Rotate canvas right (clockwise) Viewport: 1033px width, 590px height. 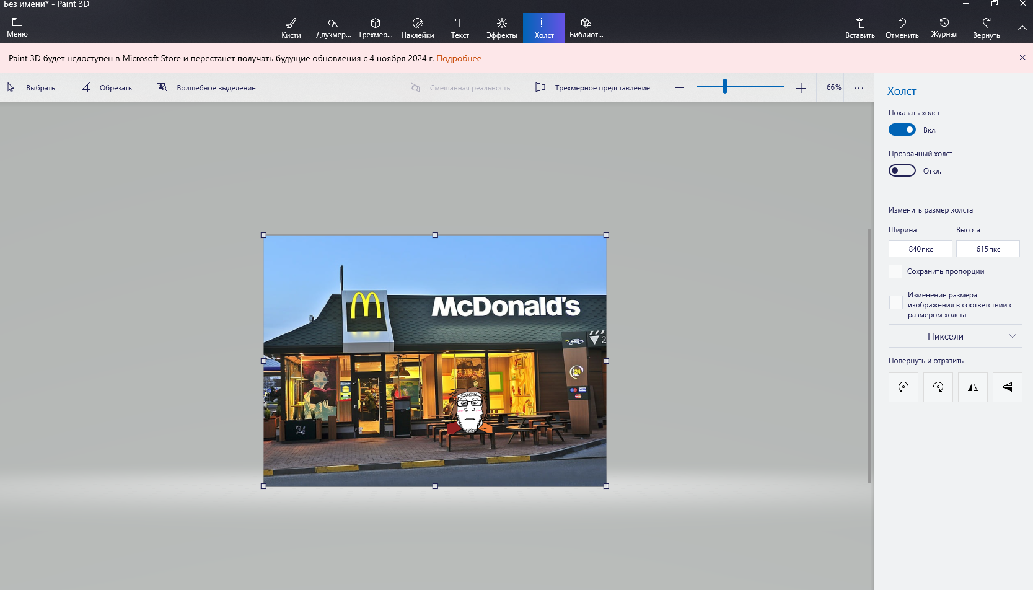click(938, 387)
